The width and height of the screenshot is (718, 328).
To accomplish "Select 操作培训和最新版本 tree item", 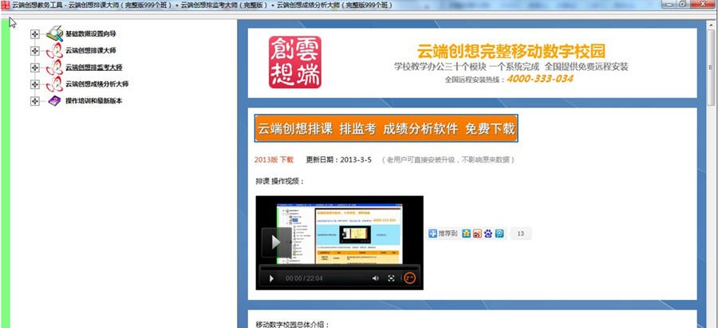I will pyautogui.click(x=93, y=101).
